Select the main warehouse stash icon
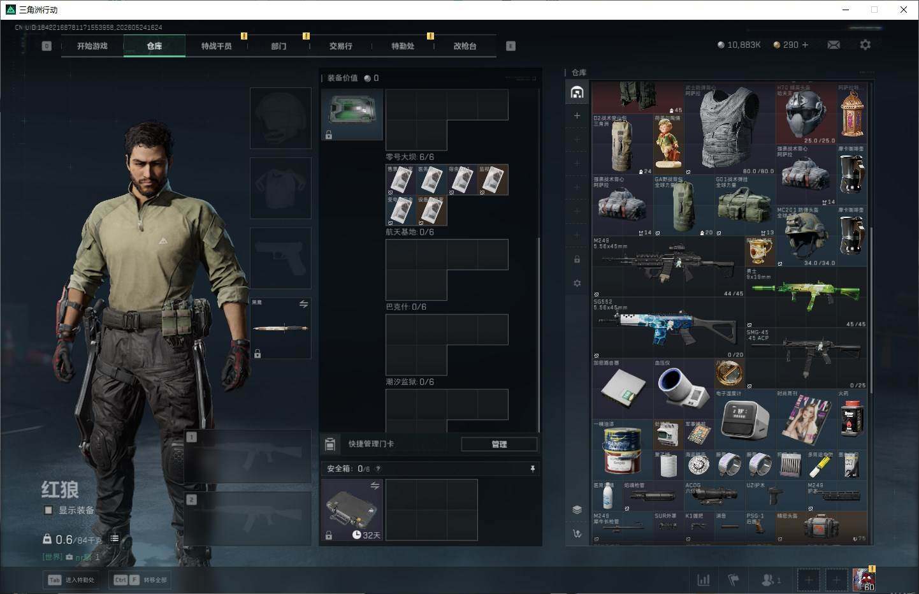 577,92
